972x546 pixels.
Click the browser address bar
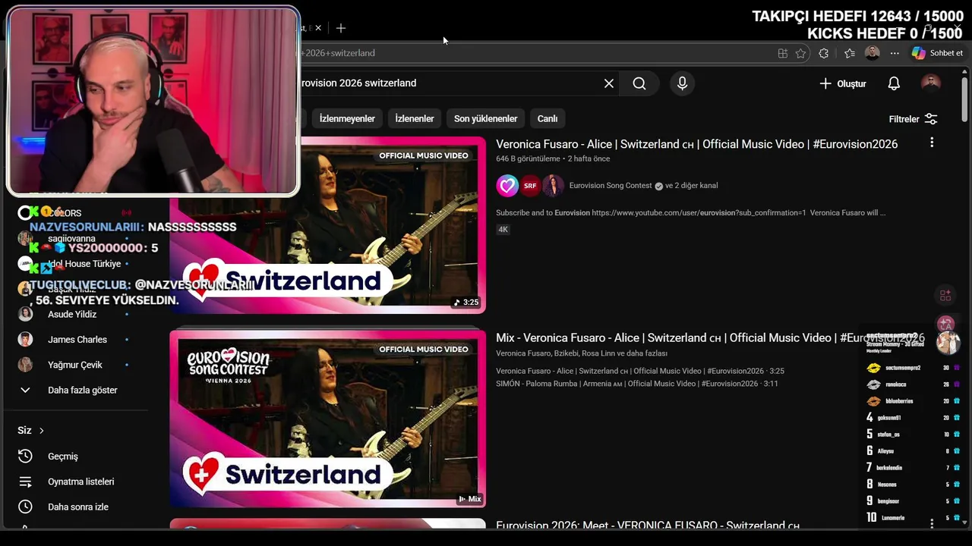tap(532, 53)
